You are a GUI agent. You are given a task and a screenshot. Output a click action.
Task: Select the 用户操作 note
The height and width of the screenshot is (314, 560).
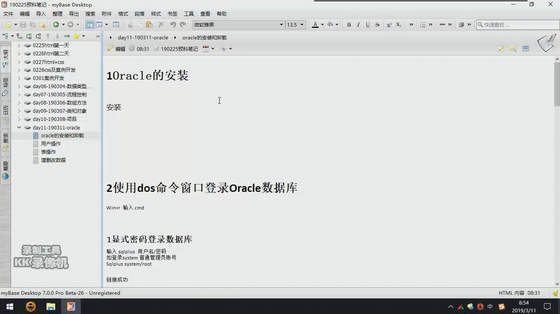point(51,144)
